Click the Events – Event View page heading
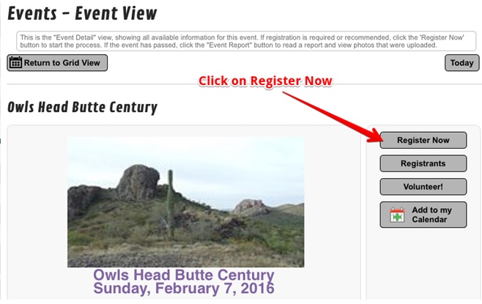Image resolution: width=482 pixels, height=304 pixels. (x=82, y=13)
